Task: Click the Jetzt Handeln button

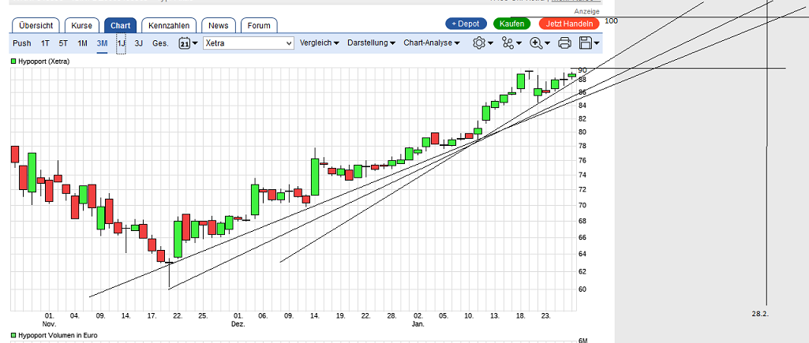Action: 568,24
